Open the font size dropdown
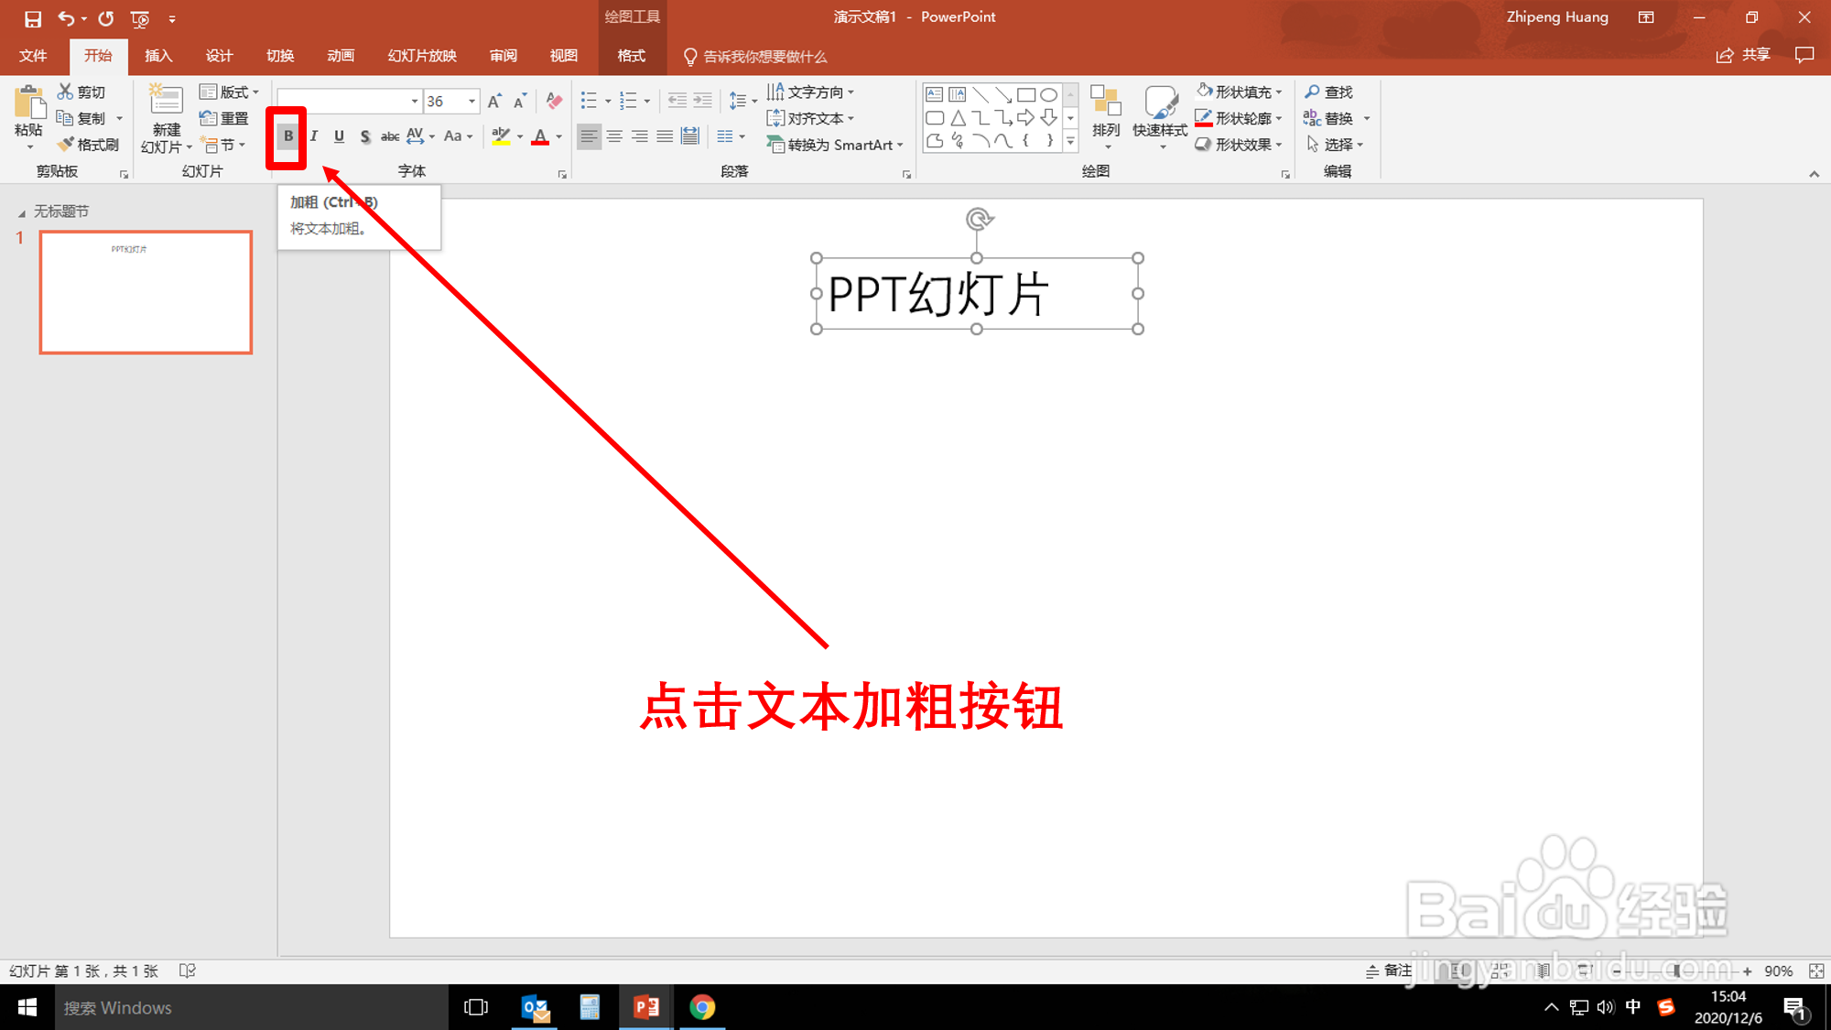Image resolution: width=1831 pixels, height=1030 pixels. (471, 101)
